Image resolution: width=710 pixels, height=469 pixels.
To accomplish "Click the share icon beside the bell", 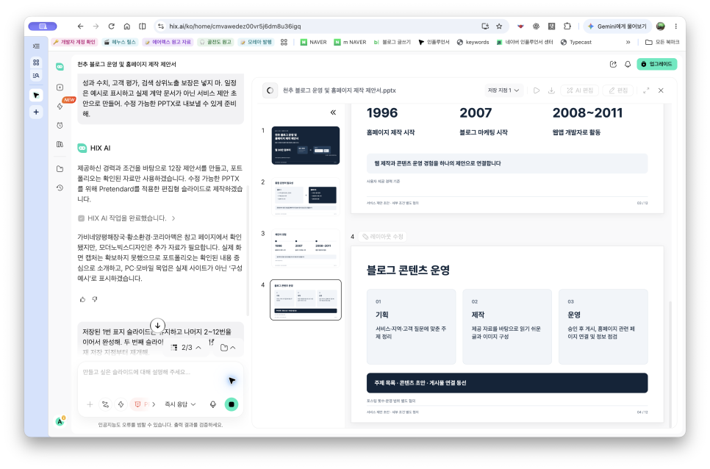I will coord(613,64).
